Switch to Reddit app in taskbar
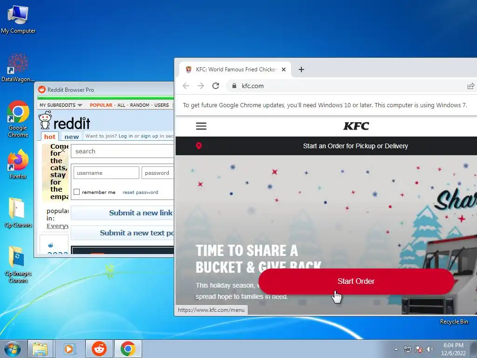Viewport: 477px width, 358px height. (x=99, y=349)
